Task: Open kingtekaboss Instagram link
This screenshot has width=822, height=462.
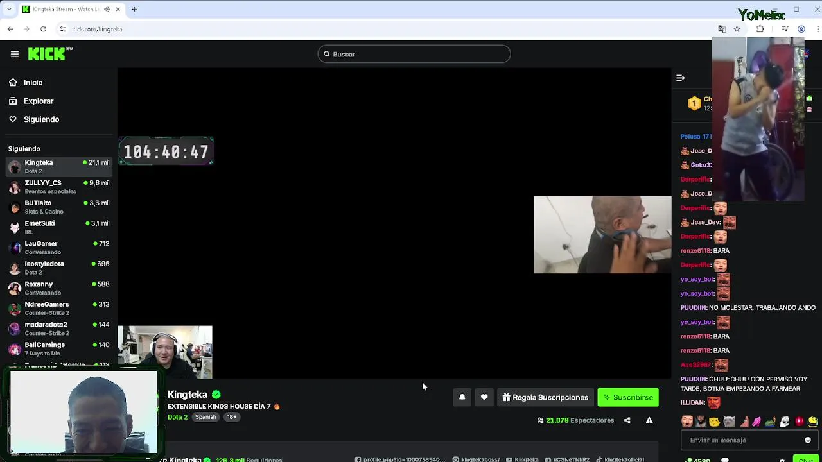Action: (476, 459)
